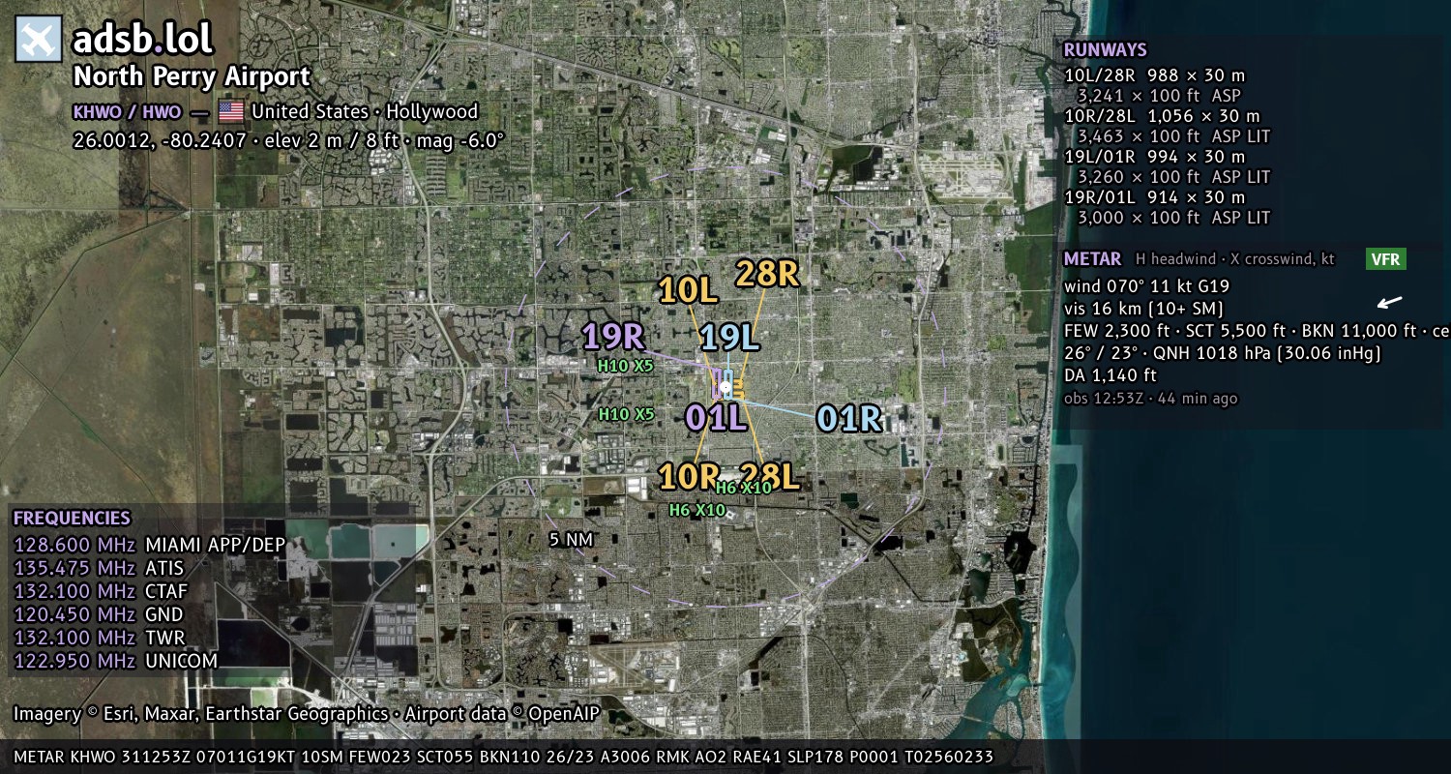Select the 135.475 MHz ATIS frequency
This screenshot has width=1451, height=774.
[99, 568]
